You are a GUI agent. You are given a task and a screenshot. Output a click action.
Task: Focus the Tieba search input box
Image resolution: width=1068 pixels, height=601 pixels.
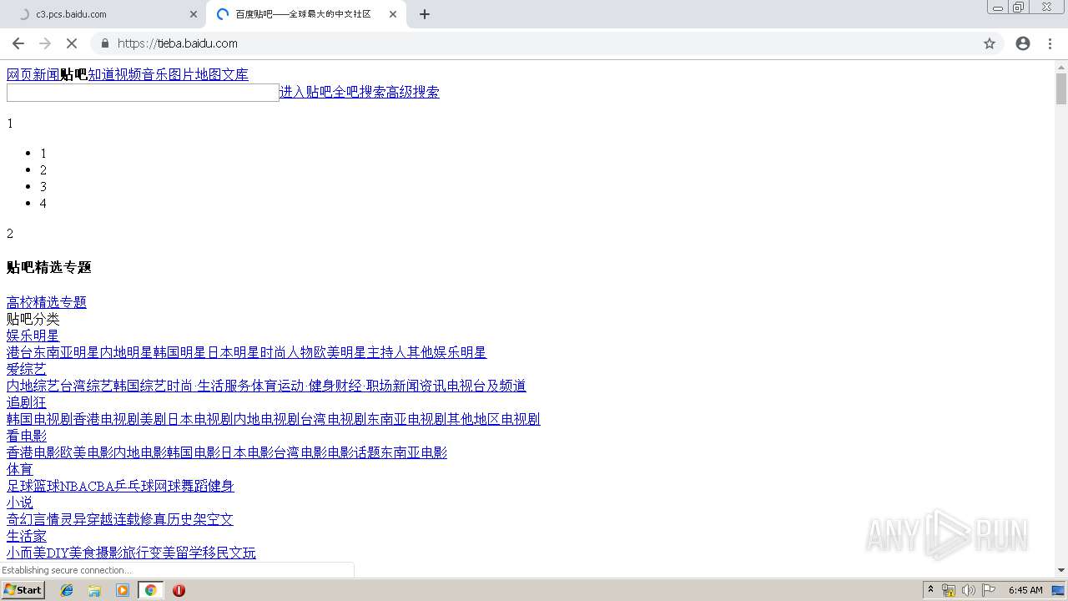point(143,93)
